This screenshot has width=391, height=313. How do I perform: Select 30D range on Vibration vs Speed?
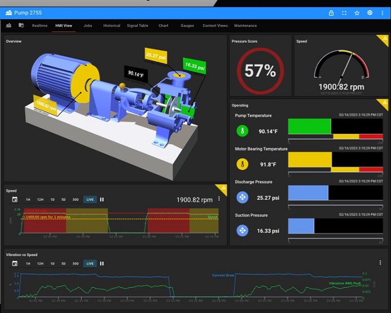tap(76, 263)
